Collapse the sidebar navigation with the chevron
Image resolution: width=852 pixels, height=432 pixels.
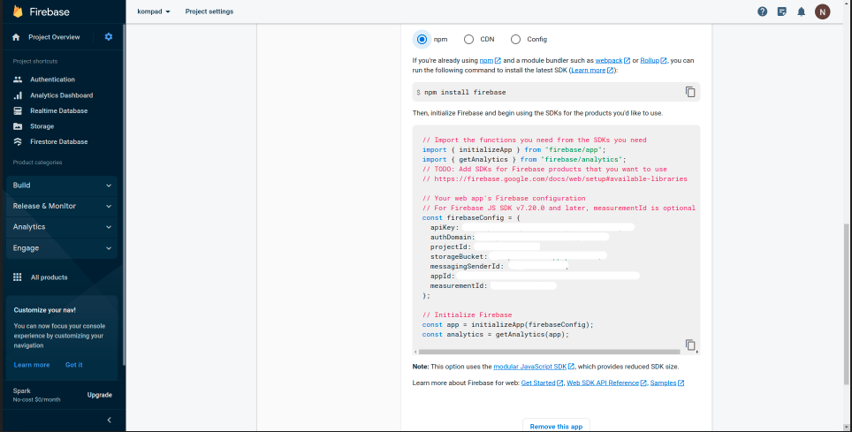click(x=109, y=420)
